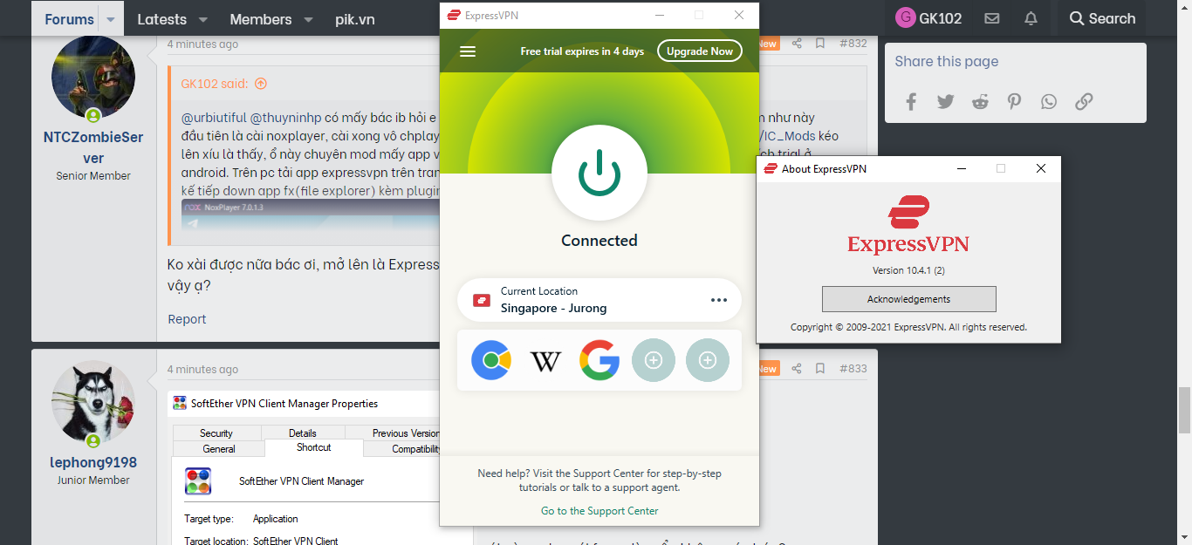Add shortcut using the first plus circle
Image resolution: width=1192 pixels, height=545 pixels.
pyautogui.click(x=654, y=360)
